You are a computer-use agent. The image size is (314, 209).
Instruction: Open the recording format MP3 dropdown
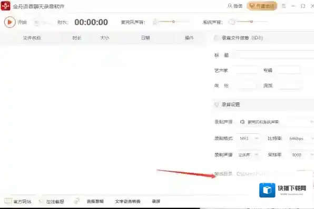click(x=248, y=138)
